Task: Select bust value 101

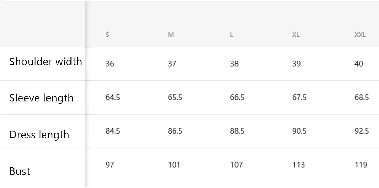Action: tap(174, 165)
